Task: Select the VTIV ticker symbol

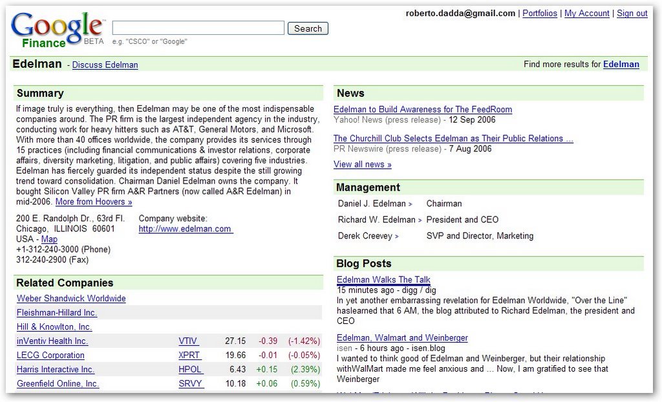Action: click(x=188, y=341)
